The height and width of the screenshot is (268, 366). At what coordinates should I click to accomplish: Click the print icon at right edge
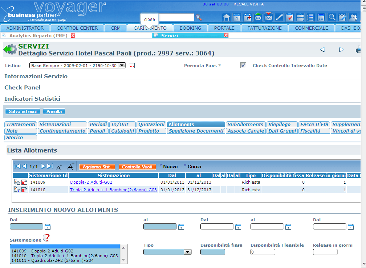(358, 49)
